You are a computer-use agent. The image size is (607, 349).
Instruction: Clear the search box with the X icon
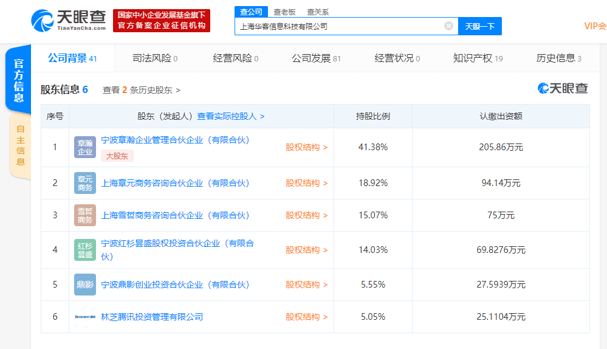click(x=448, y=26)
